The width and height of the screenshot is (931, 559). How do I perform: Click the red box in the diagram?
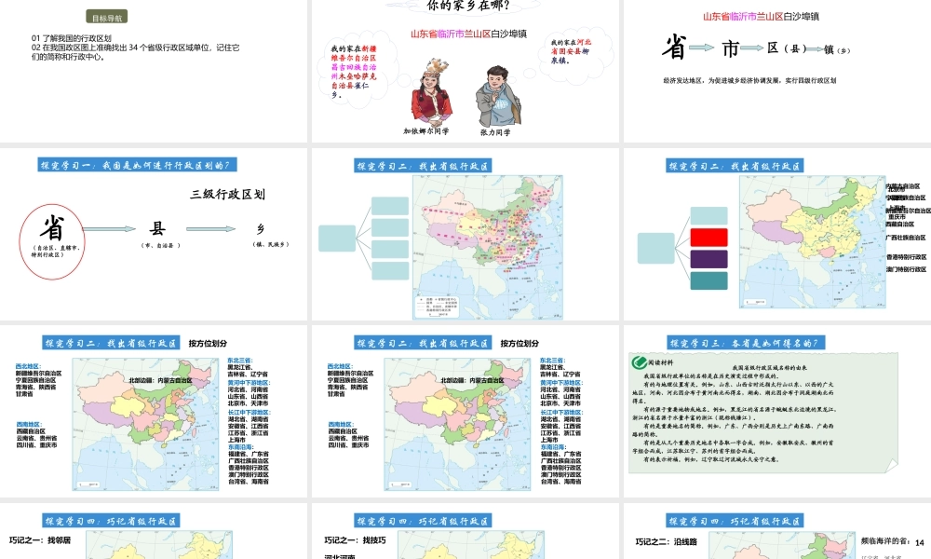click(708, 237)
